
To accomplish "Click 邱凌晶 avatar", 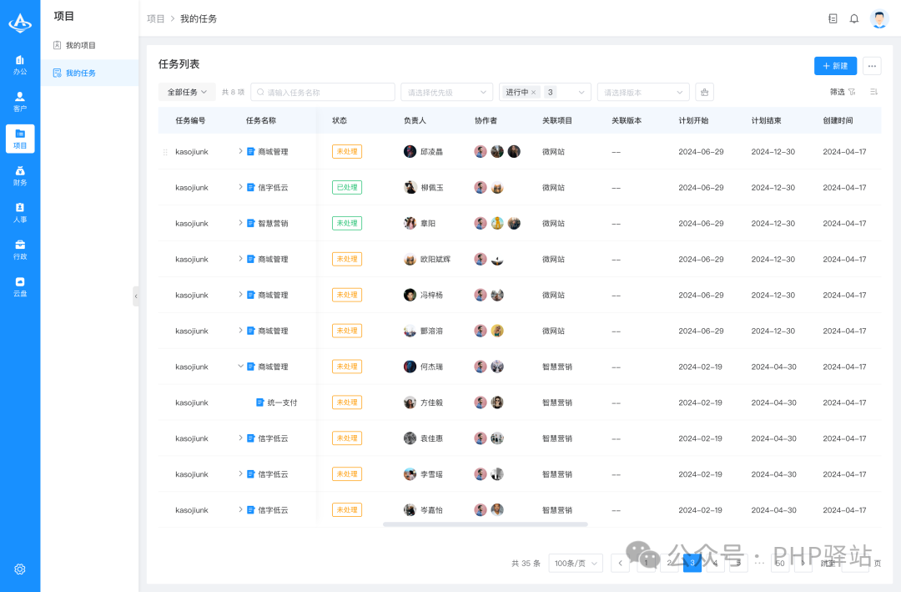I will pyautogui.click(x=410, y=151).
